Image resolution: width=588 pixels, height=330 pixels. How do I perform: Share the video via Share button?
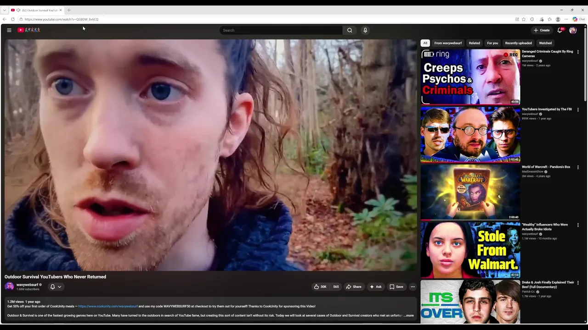pyautogui.click(x=354, y=287)
